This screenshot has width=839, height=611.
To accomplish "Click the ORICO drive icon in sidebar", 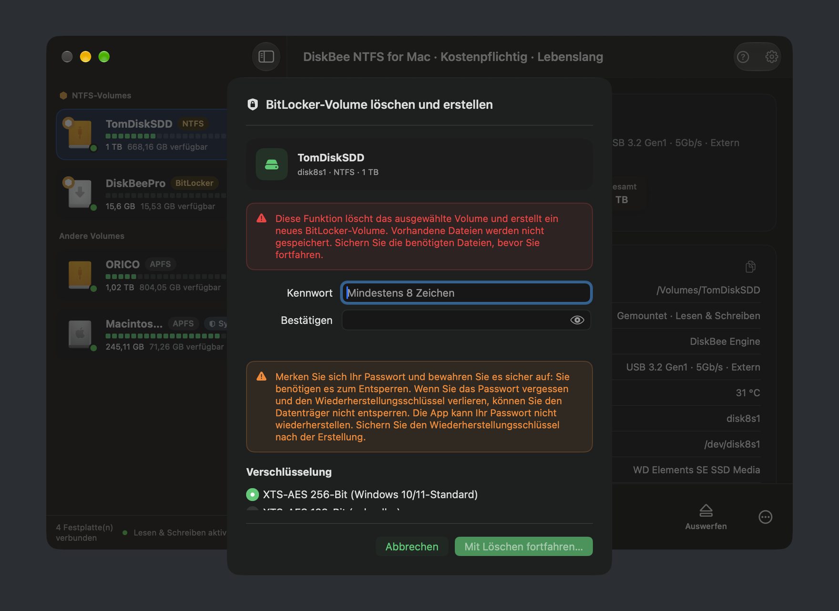I will pos(80,275).
